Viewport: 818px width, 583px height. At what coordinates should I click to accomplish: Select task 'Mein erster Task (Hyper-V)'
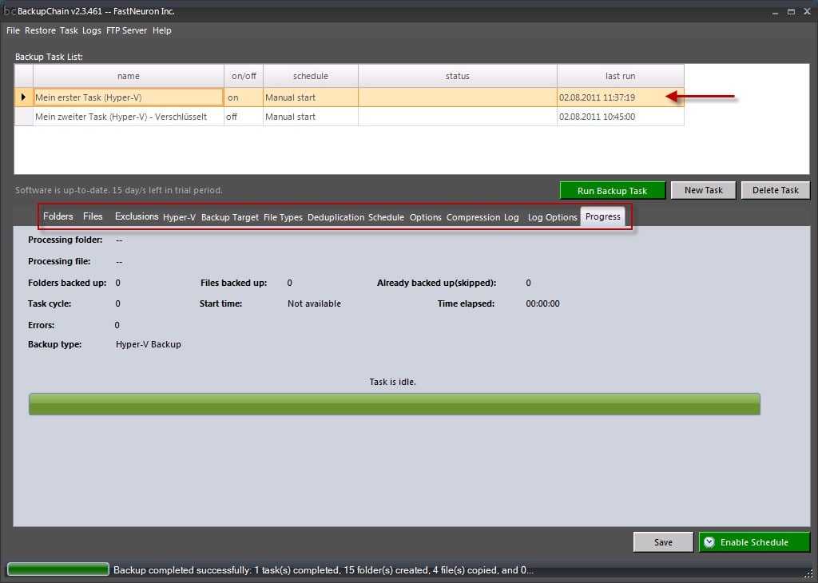pos(129,97)
